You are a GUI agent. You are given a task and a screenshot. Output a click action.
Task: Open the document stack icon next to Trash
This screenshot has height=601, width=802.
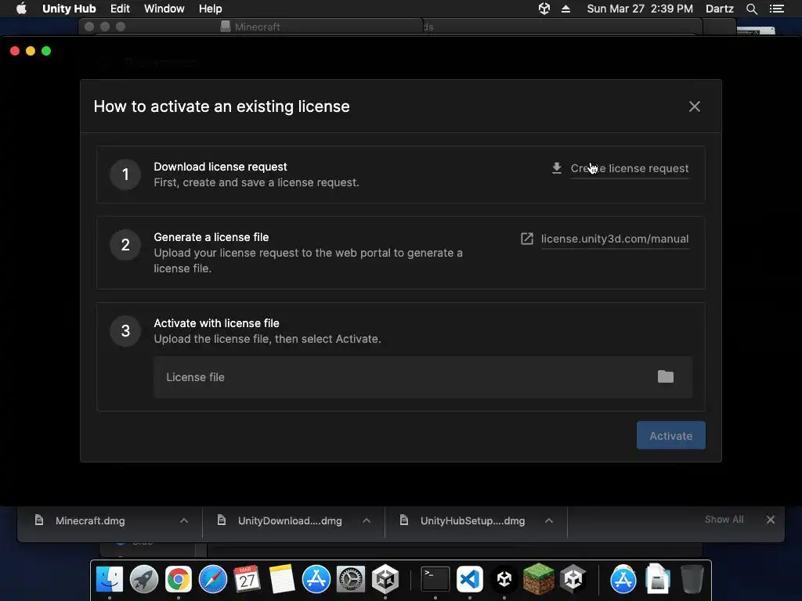click(658, 579)
